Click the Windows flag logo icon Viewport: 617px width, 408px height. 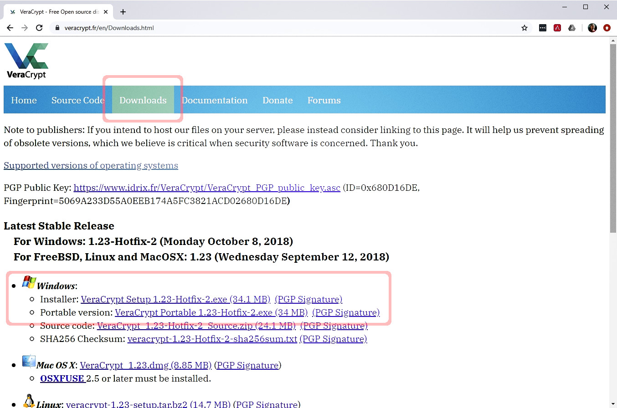pos(29,282)
